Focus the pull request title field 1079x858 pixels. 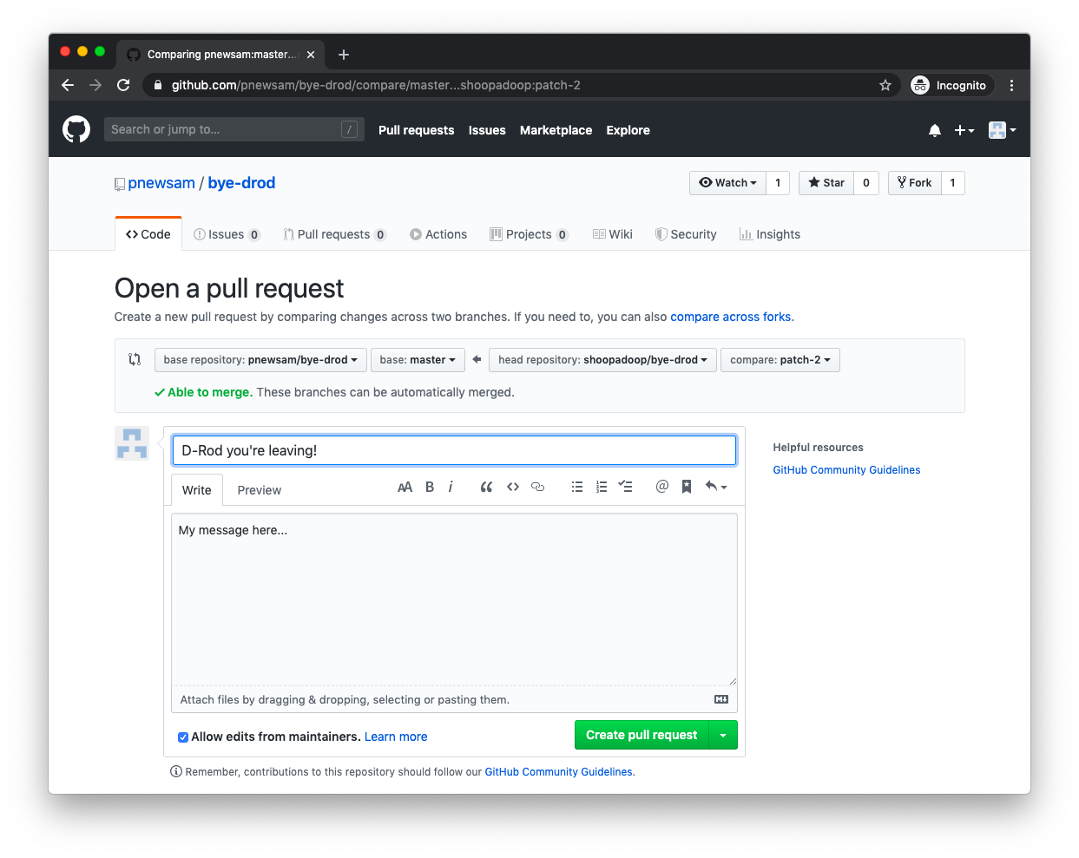click(x=454, y=450)
